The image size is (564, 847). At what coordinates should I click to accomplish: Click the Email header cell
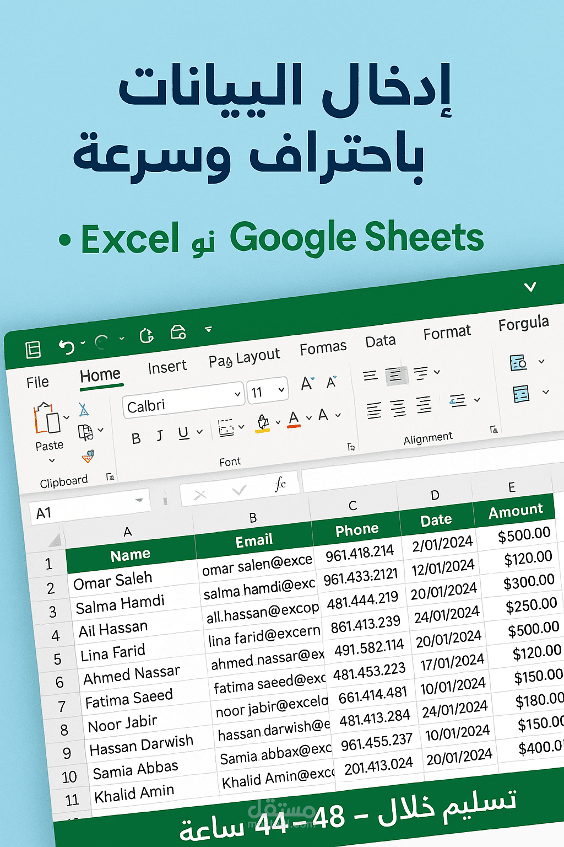(x=254, y=541)
